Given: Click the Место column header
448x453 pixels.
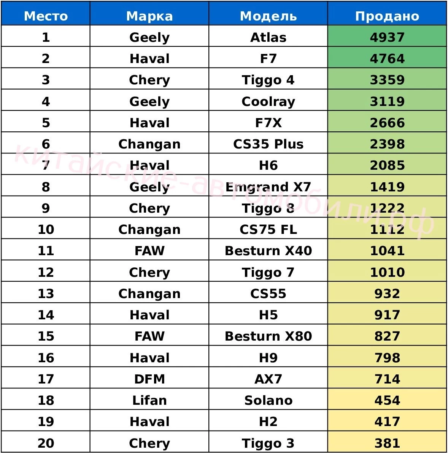Looking at the screenshot, I should pos(46,16).
